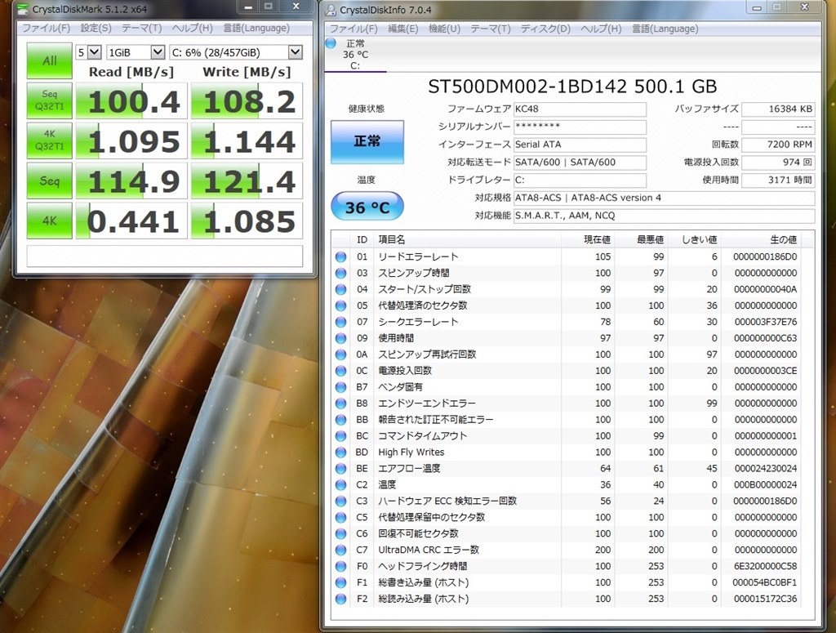Click the blue status dot beside ヘッドフライング時間
This screenshot has width=836, height=633.
coord(340,566)
